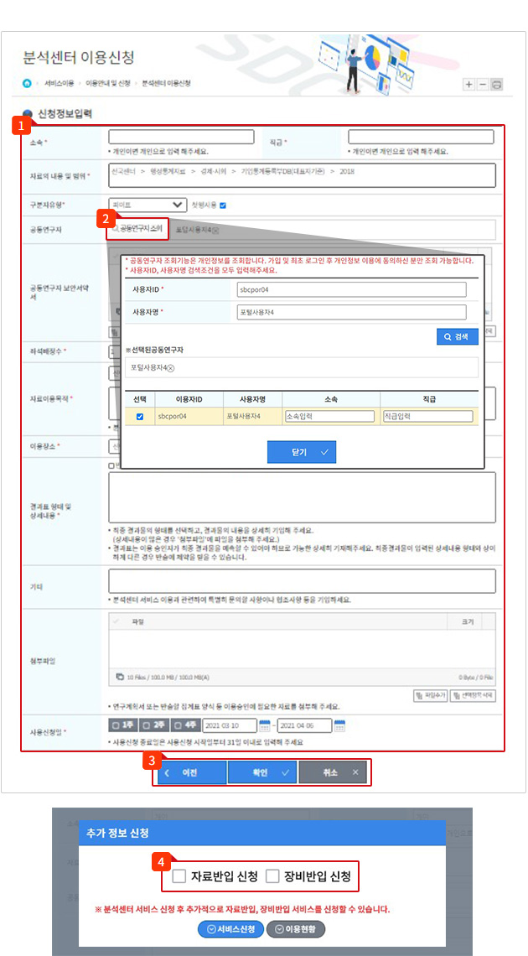Screen dimensions: 528x956
Task: Click the start date field 2021 03 10
Action: 230,725
